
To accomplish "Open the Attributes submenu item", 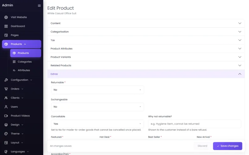I will click(x=26, y=70).
